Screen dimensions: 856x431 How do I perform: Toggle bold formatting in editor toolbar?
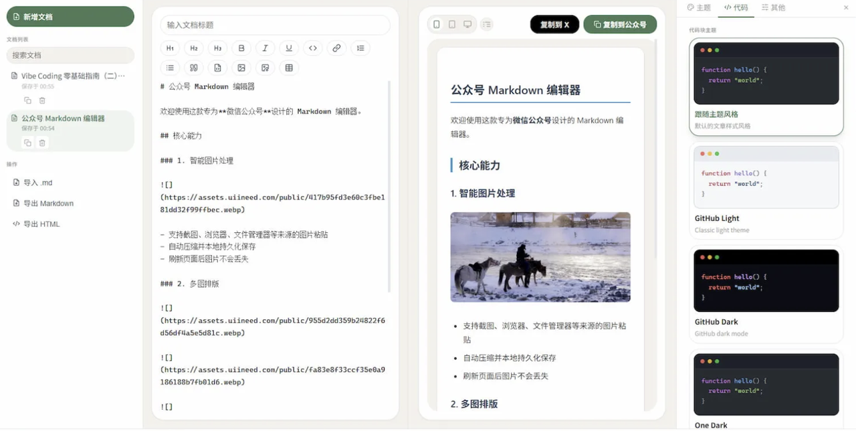click(241, 48)
